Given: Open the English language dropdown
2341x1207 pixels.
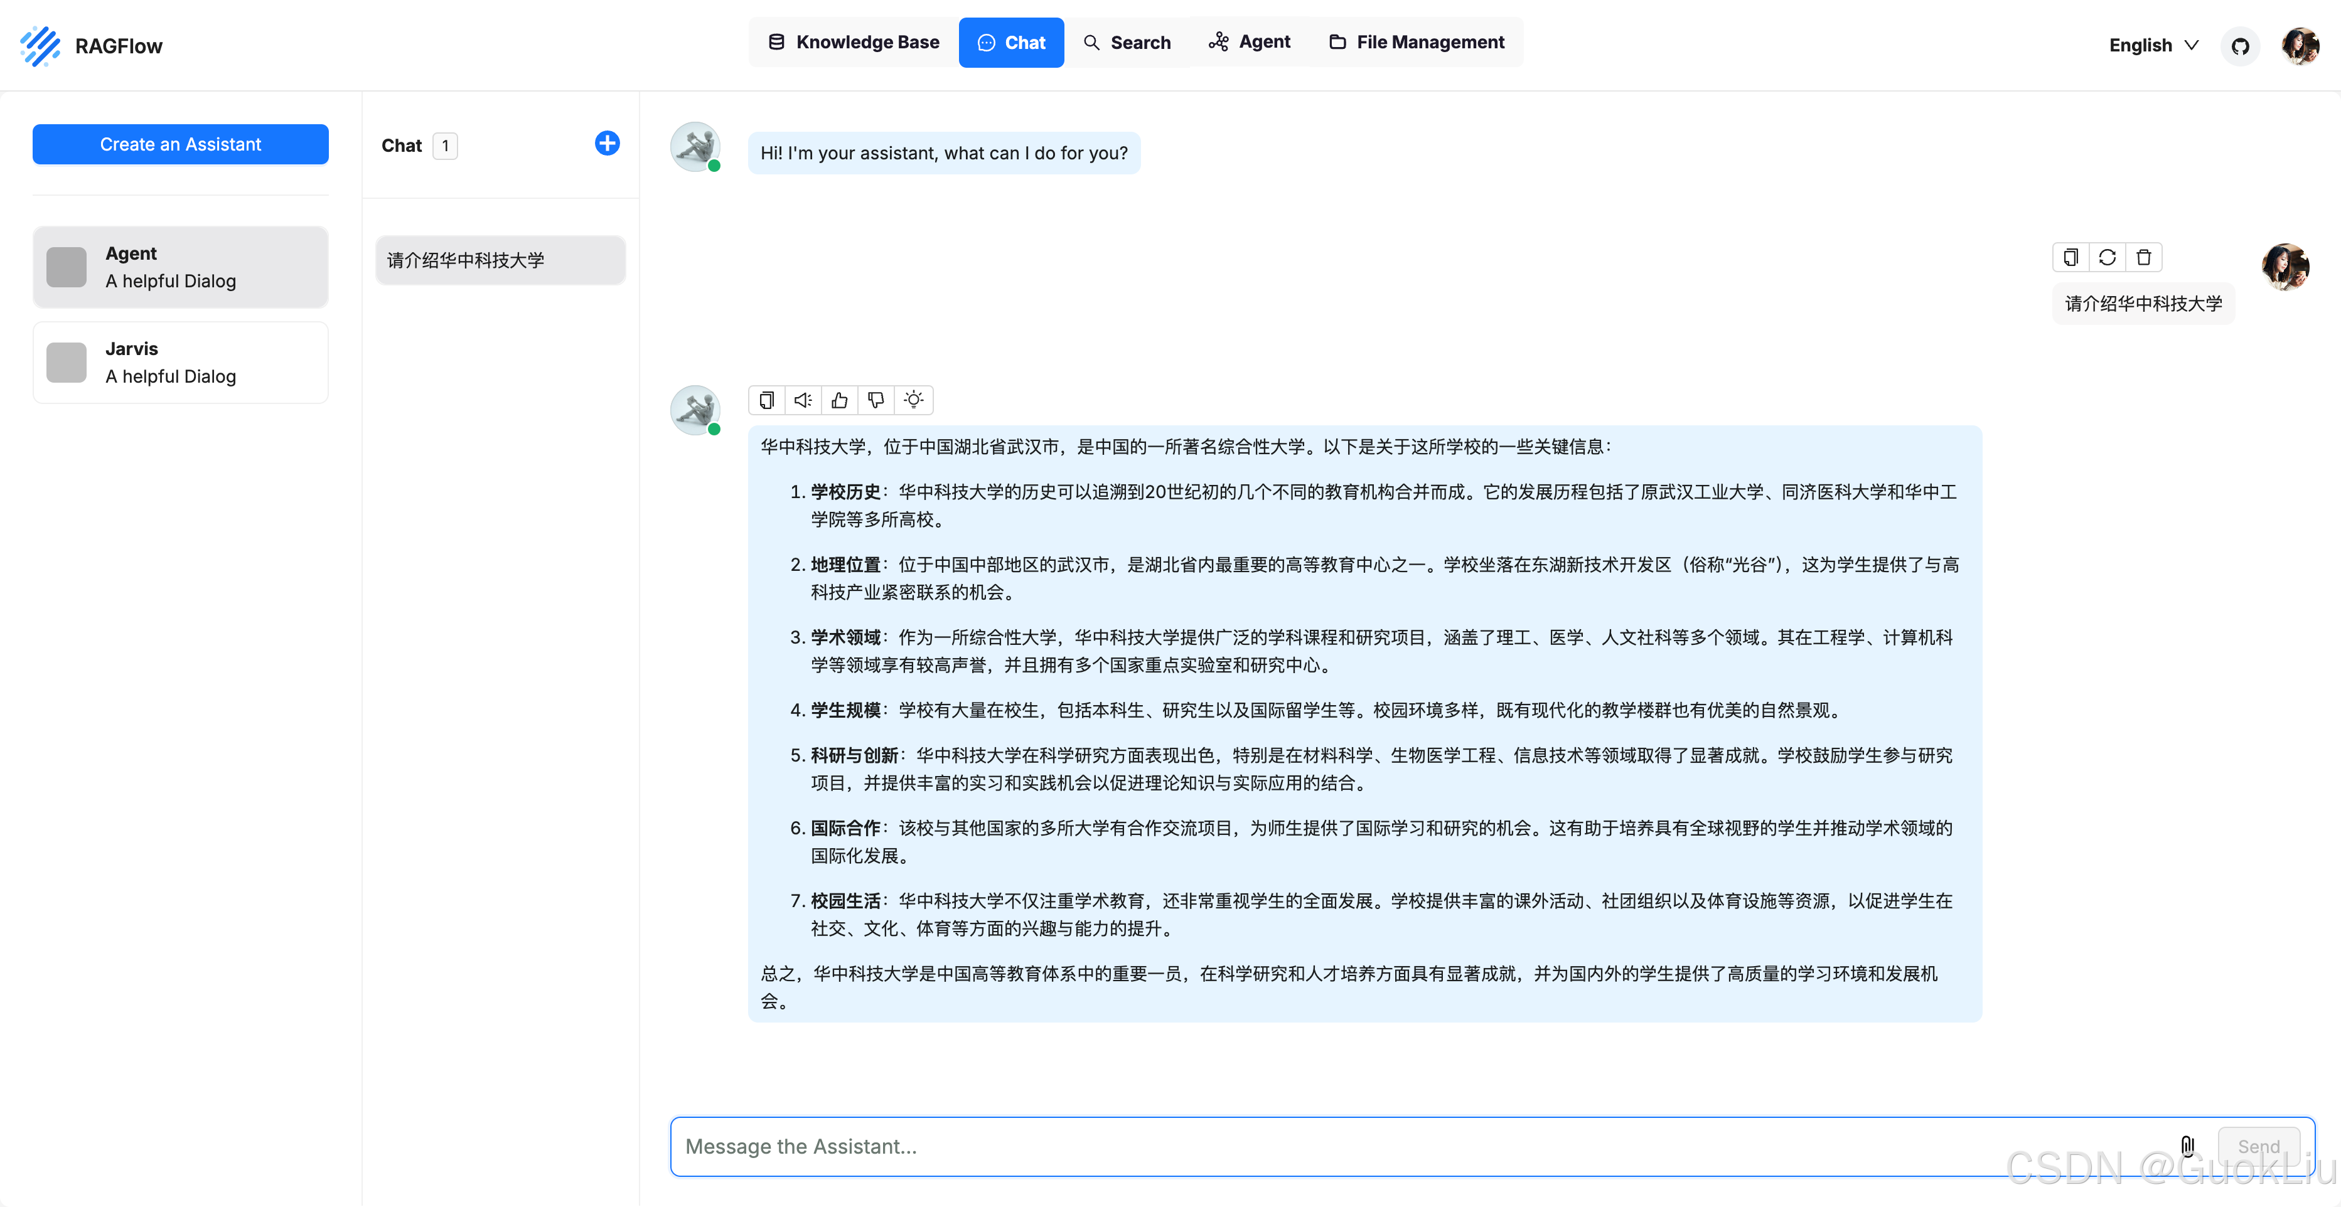Looking at the screenshot, I should point(2153,45).
